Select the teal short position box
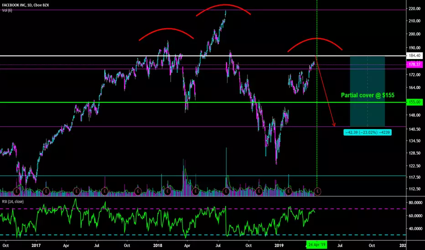Screen dimensions: 425x250 pos(368,91)
